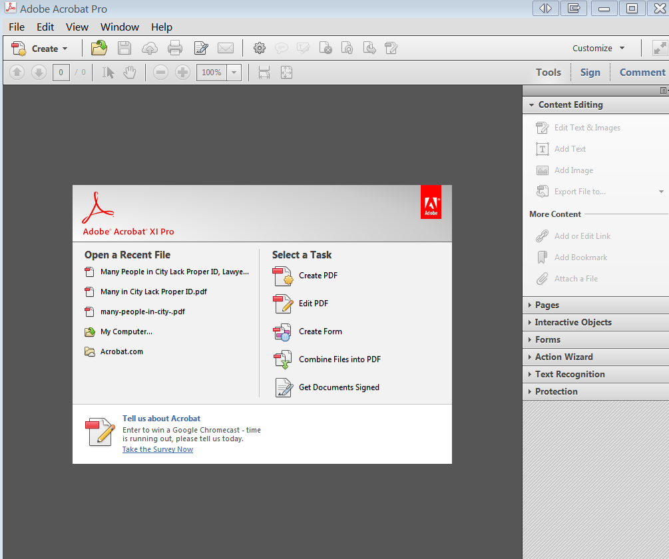
Task: Click the page number input field
Action: pyautogui.click(x=60, y=72)
